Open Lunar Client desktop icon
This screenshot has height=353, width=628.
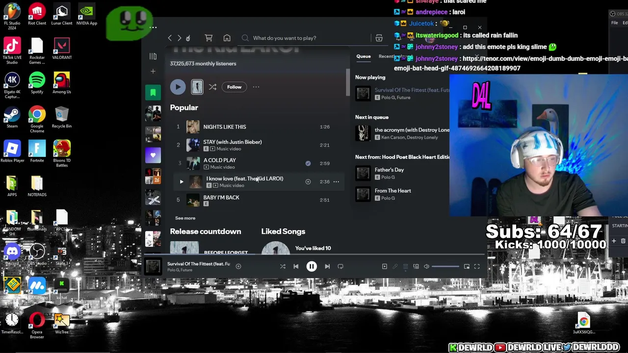coord(62,15)
